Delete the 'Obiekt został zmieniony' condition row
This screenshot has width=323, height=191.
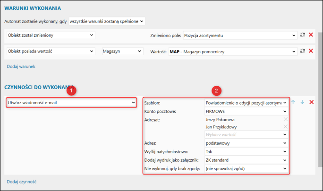[x=311, y=35]
